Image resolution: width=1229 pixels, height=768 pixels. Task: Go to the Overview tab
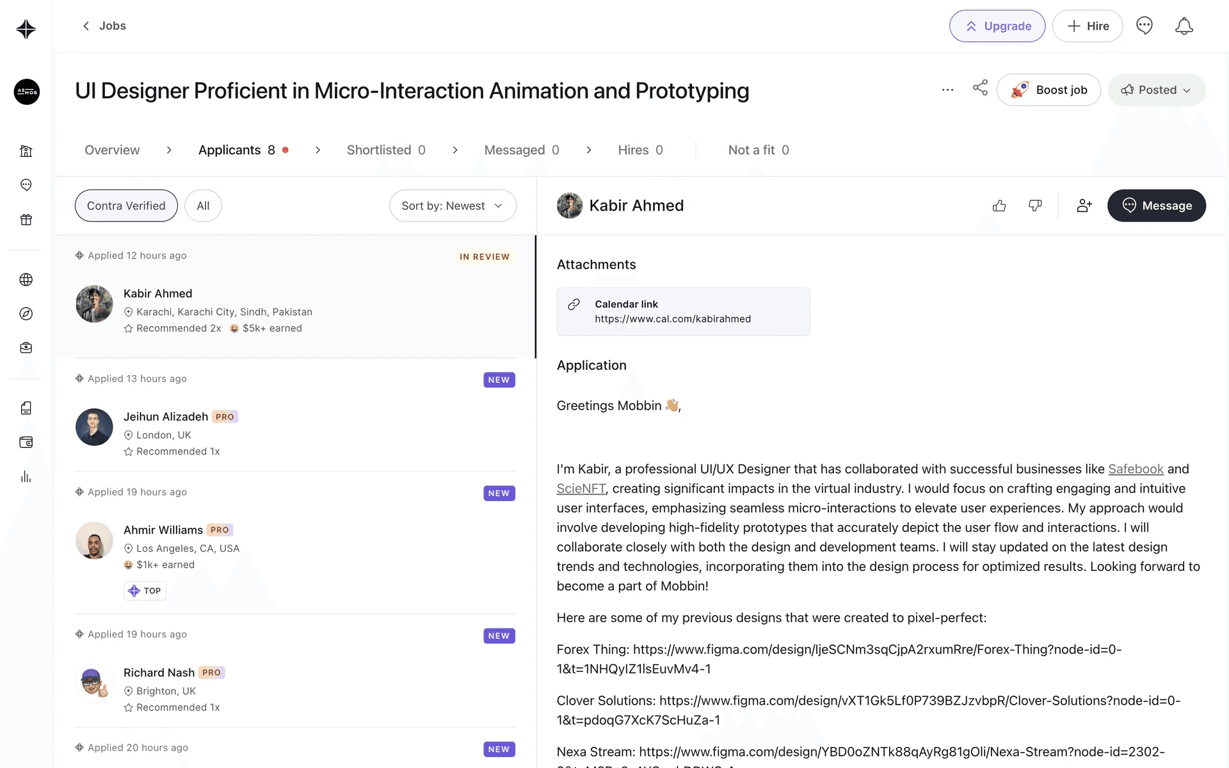[x=112, y=150]
